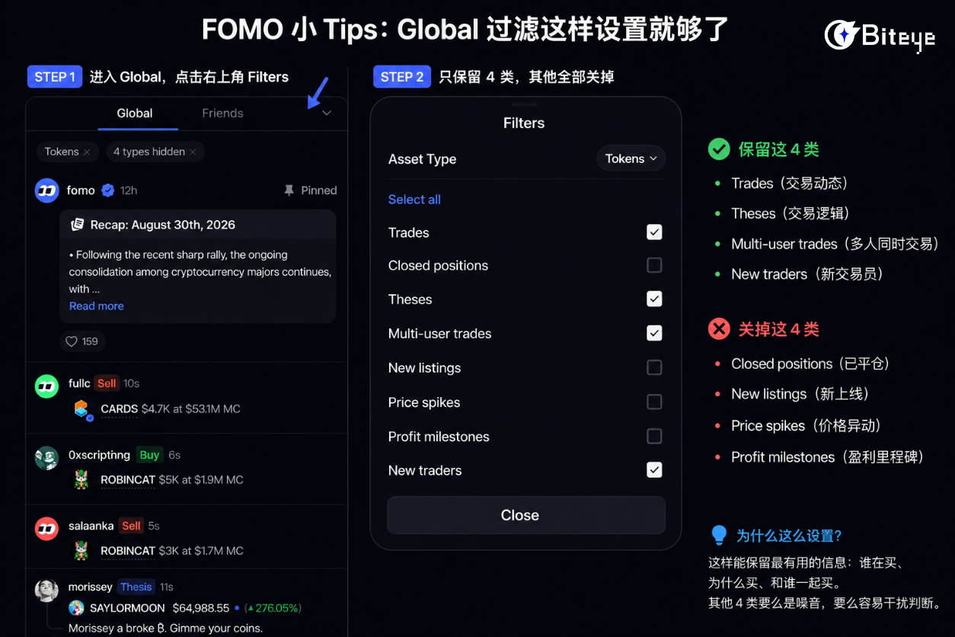Click the salaanka username
The width and height of the screenshot is (955, 637).
point(91,526)
